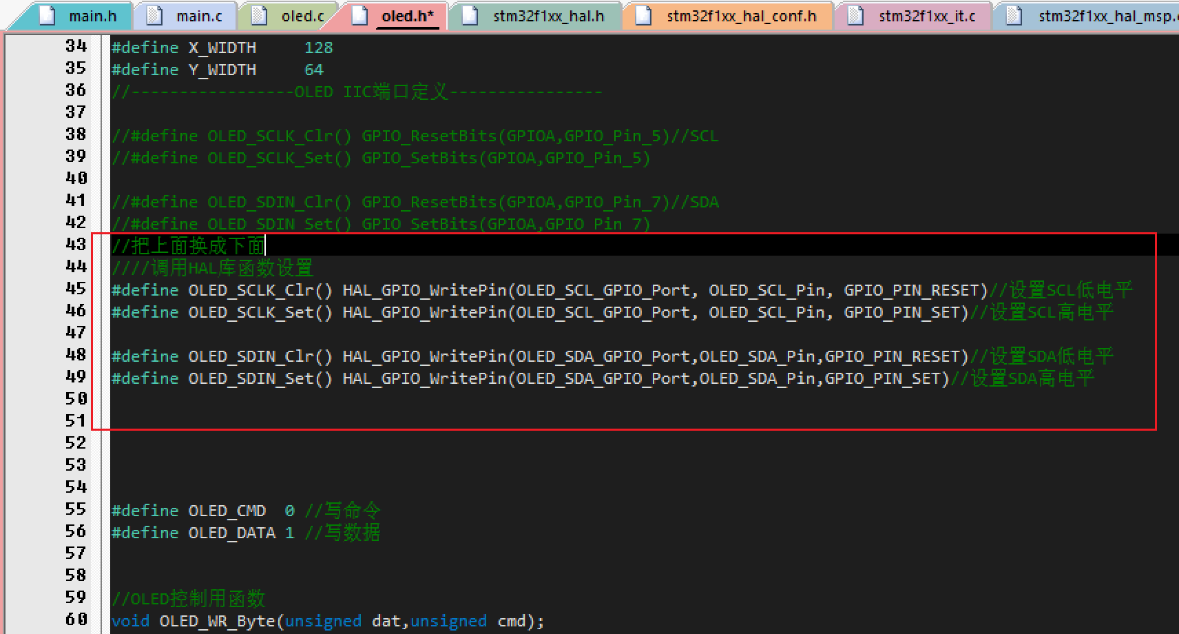1179x634 pixels.
Task: Click the value 128 on line 34
Action: [318, 48]
